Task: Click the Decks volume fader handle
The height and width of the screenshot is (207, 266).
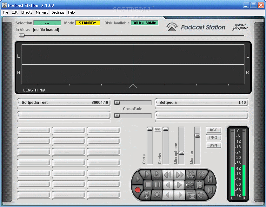Action: click(166, 129)
